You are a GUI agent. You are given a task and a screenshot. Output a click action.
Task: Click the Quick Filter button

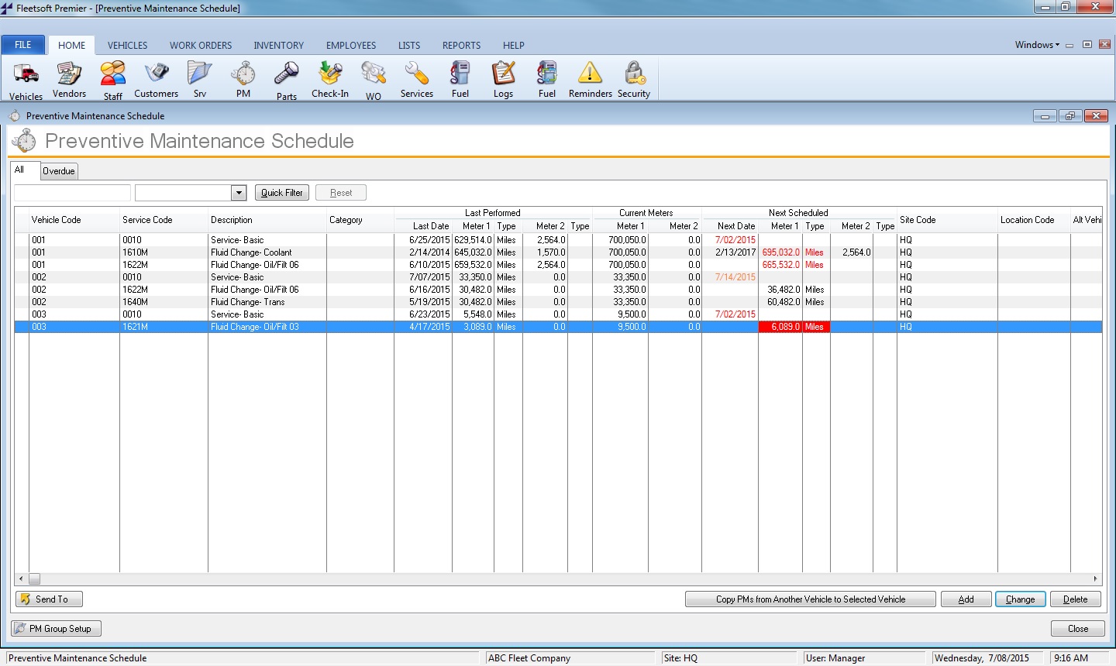pyautogui.click(x=282, y=193)
